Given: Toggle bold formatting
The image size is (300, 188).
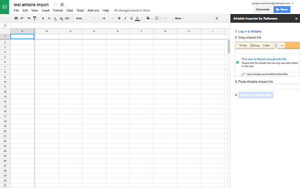Looking at the screenshot, I should coord(119,18).
